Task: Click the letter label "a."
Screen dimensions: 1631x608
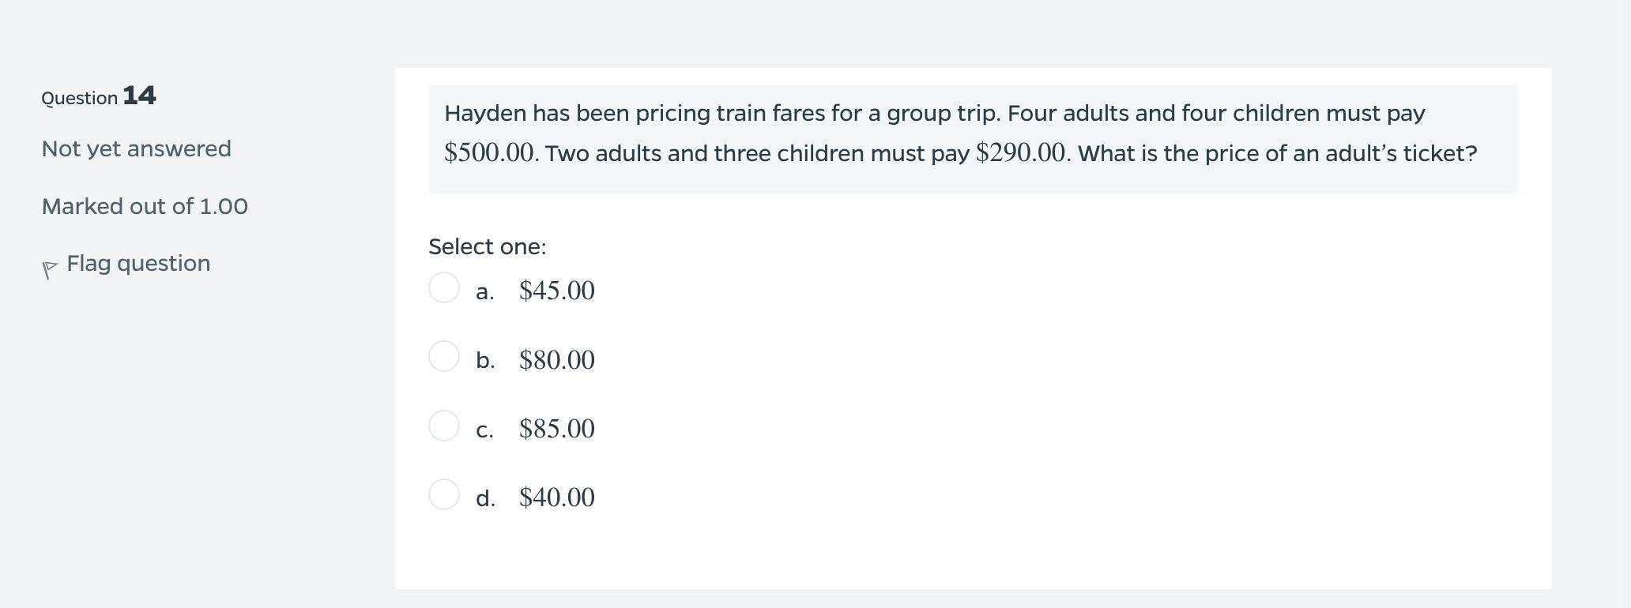Action: [485, 292]
